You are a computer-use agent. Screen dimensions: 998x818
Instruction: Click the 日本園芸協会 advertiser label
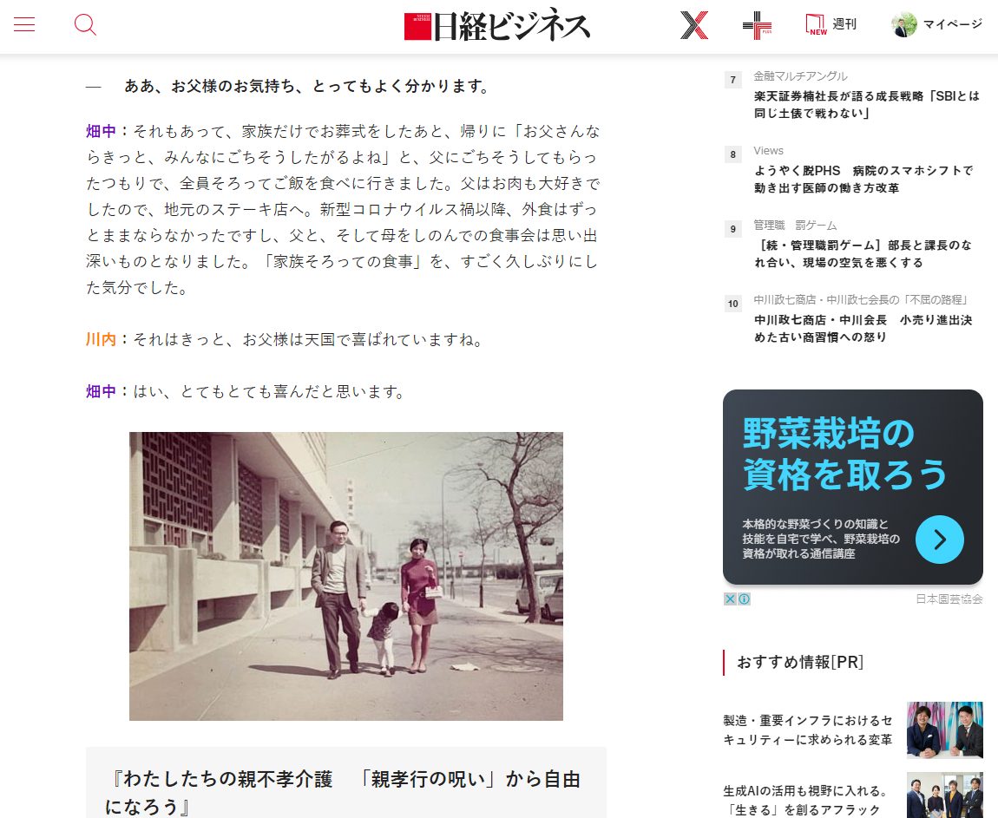click(x=949, y=599)
